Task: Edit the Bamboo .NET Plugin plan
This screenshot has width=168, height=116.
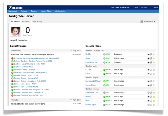Action: click(151, 81)
